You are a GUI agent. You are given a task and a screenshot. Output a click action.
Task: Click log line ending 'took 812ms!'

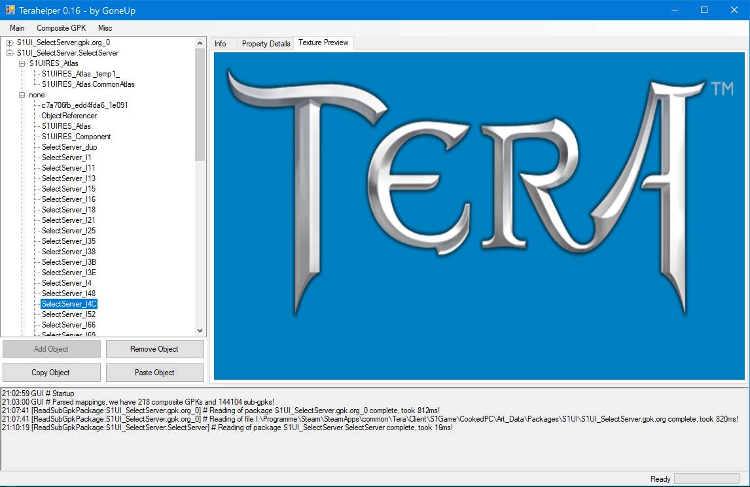coord(221,411)
